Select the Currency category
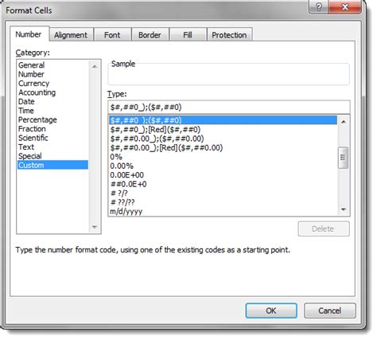This screenshot has width=377, height=340. point(34,84)
